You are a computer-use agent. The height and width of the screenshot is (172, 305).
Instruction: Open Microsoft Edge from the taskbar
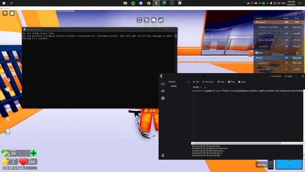click(164, 3)
